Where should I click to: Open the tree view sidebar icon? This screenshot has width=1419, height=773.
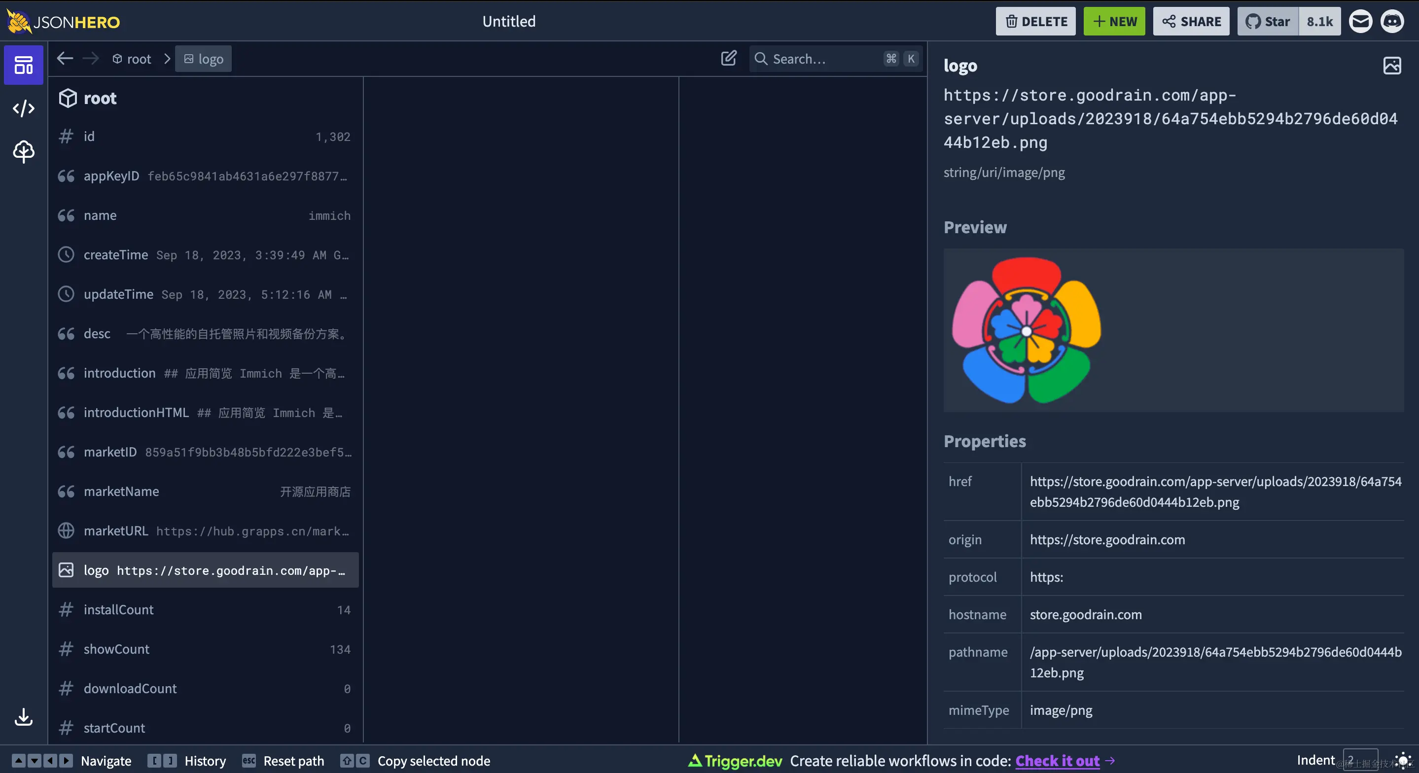(x=23, y=151)
